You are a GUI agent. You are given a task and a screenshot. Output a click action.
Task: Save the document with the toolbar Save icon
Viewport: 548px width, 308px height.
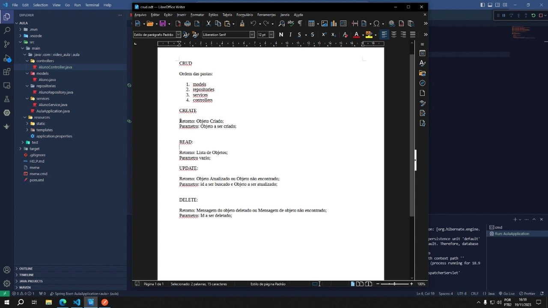tap(162, 24)
